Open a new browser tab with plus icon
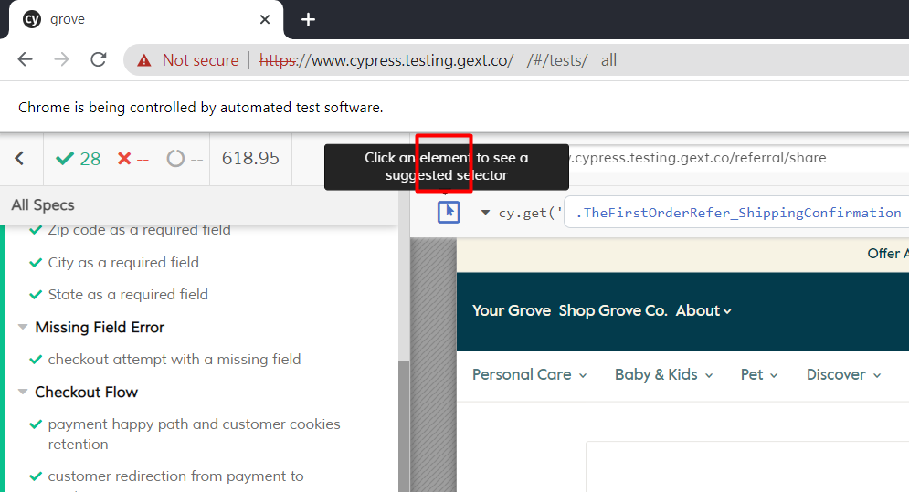Viewport: 909px width, 492px height. pyautogui.click(x=309, y=20)
